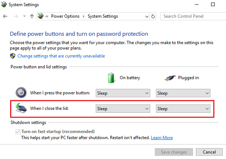
Task: Open recent locations chevron dropdown
Action: click(24, 17)
